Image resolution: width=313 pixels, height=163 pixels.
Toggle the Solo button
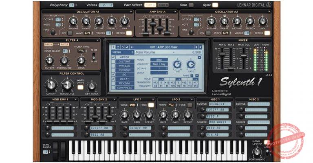(x=191, y=5)
